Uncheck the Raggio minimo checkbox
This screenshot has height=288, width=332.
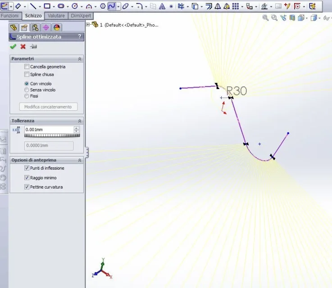[27, 177]
